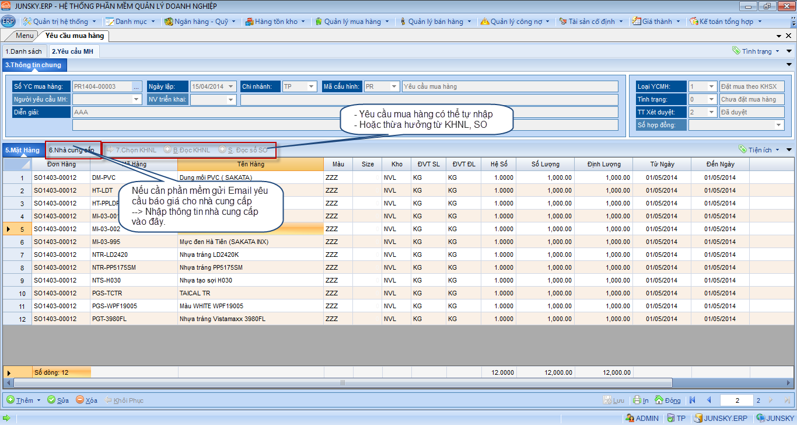Open the Số hợp đồng dropdown
The image size is (797, 425).
coord(778,125)
